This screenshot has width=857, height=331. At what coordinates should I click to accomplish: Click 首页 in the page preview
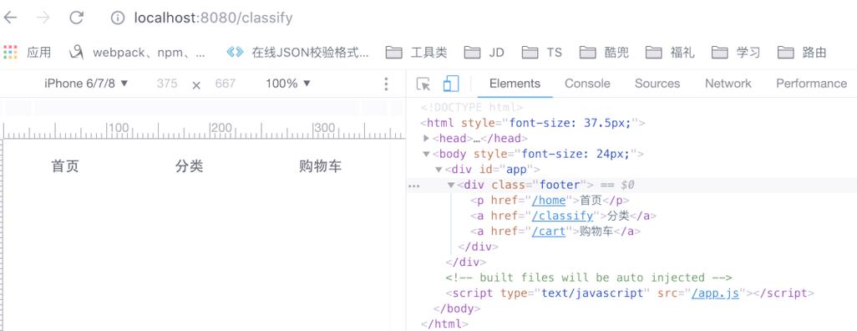[x=65, y=166]
